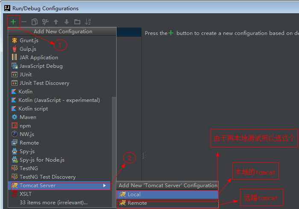Choose XSLT configuration type
The width and height of the screenshot is (299, 209).
(60, 194)
